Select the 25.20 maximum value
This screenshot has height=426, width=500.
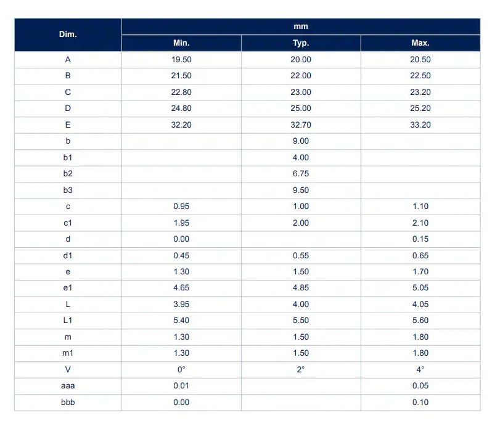[420, 109]
